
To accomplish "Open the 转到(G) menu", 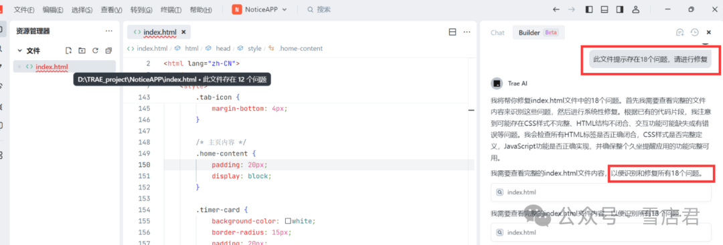I will pos(141,9).
